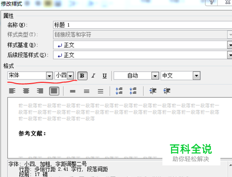Click the 参考文献 preview text
Image resolution: width=232 pixels, height=177 pixels.
click(x=32, y=133)
